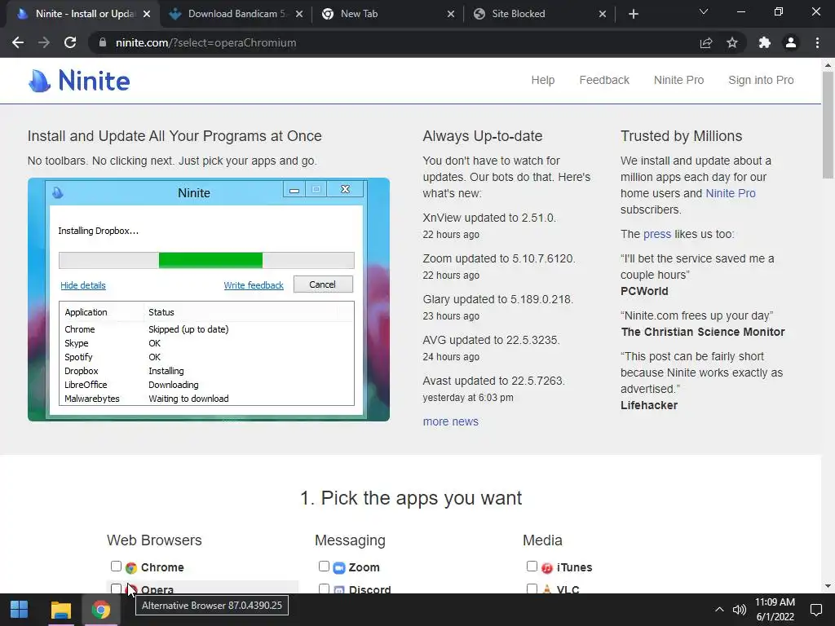
Task: Close the Download Bandicam tab
Action: coord(299,14)
